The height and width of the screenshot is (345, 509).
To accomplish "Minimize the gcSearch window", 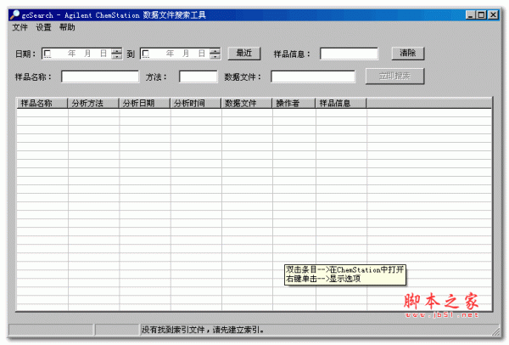I will [471, 14].
